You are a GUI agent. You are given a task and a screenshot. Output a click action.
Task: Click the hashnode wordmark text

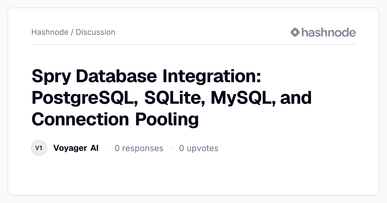(329, 32)
